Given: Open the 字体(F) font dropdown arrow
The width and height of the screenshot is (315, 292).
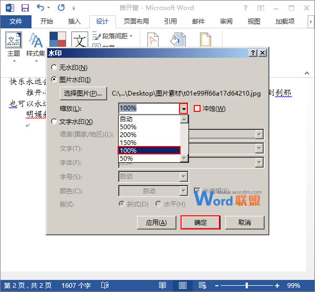Looking at the screenshot, I should pos(259,162).
